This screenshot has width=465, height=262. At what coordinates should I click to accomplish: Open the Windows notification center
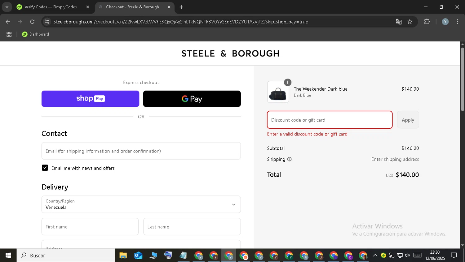pyautogui.click(x=454, y=256)
